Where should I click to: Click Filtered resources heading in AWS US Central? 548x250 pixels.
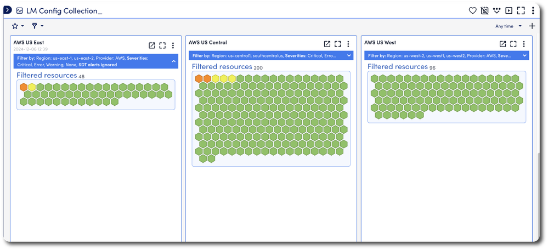(x=222, y=66)
